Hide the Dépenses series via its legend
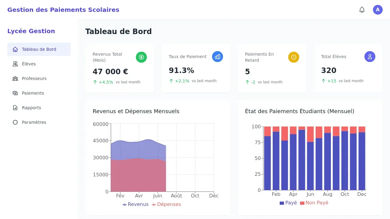 point(166,204)
